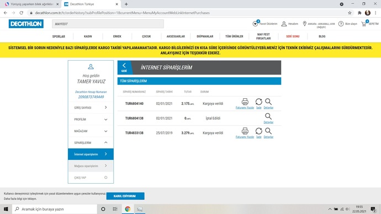This screenshot has width=381, height=214.
Task: Click magnifier Detaylar icon for TUR6804140
Action: point(268,101)
